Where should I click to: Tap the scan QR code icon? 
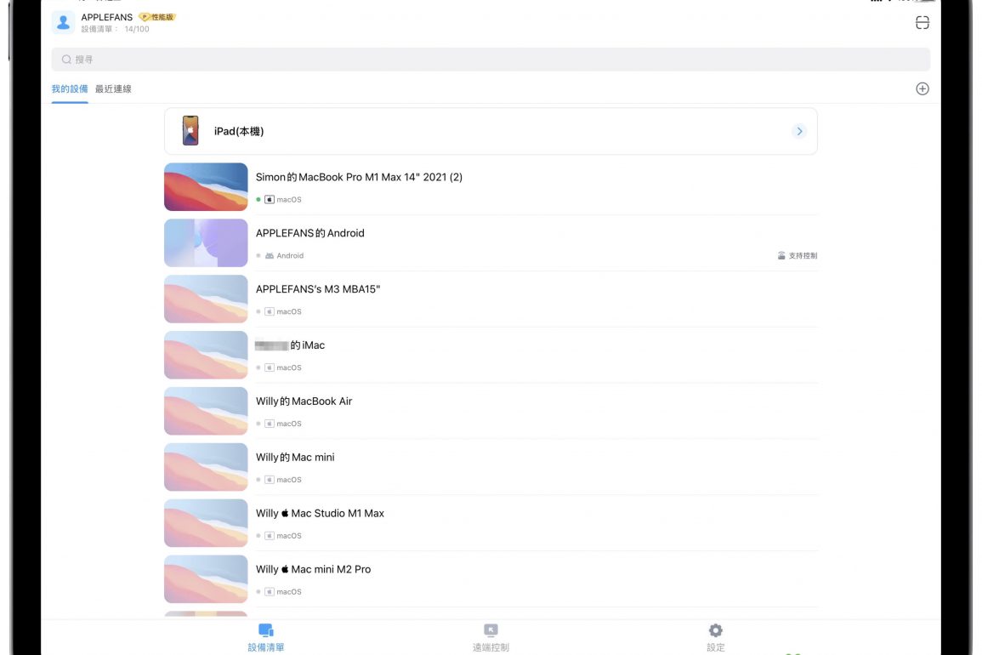tap(922, 23)
